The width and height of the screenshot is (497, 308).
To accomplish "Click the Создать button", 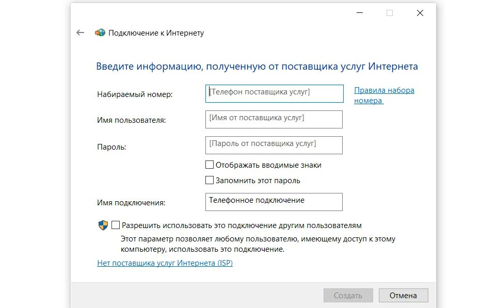I will (348, 295).
